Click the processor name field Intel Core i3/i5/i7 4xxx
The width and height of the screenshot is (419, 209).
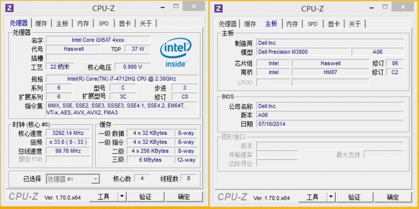tap(98, 40)
